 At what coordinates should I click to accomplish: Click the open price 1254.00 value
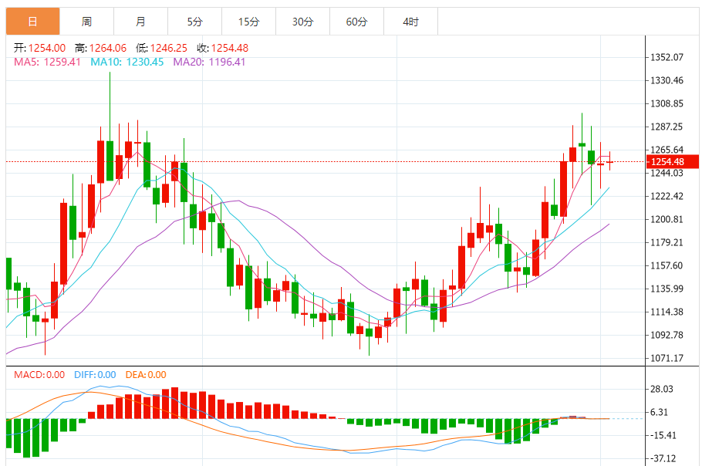tap(47, 48)
